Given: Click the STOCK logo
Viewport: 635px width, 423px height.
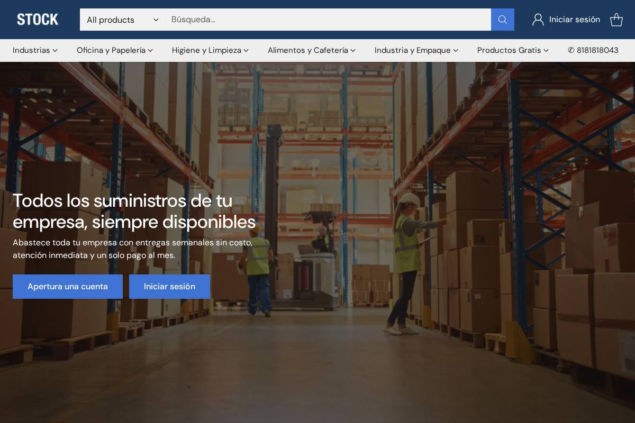Looking at the screenshot, I should (38, 20).
